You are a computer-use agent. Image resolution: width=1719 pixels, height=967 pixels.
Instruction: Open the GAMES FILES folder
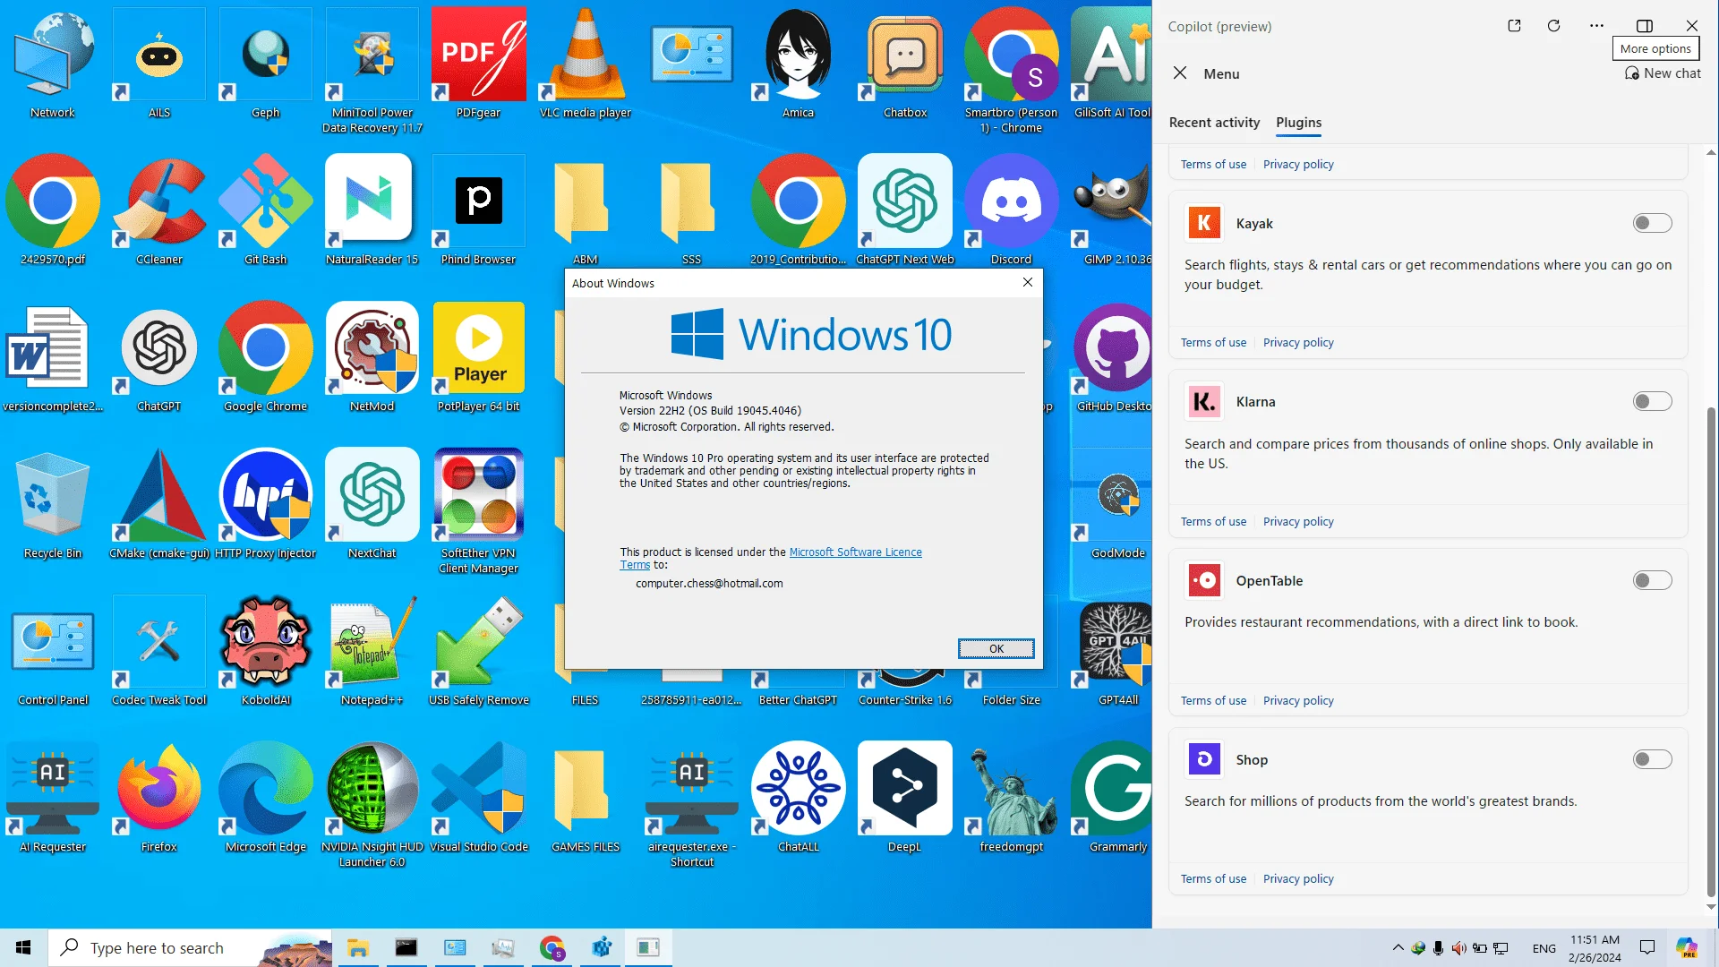tap(586, 798)
